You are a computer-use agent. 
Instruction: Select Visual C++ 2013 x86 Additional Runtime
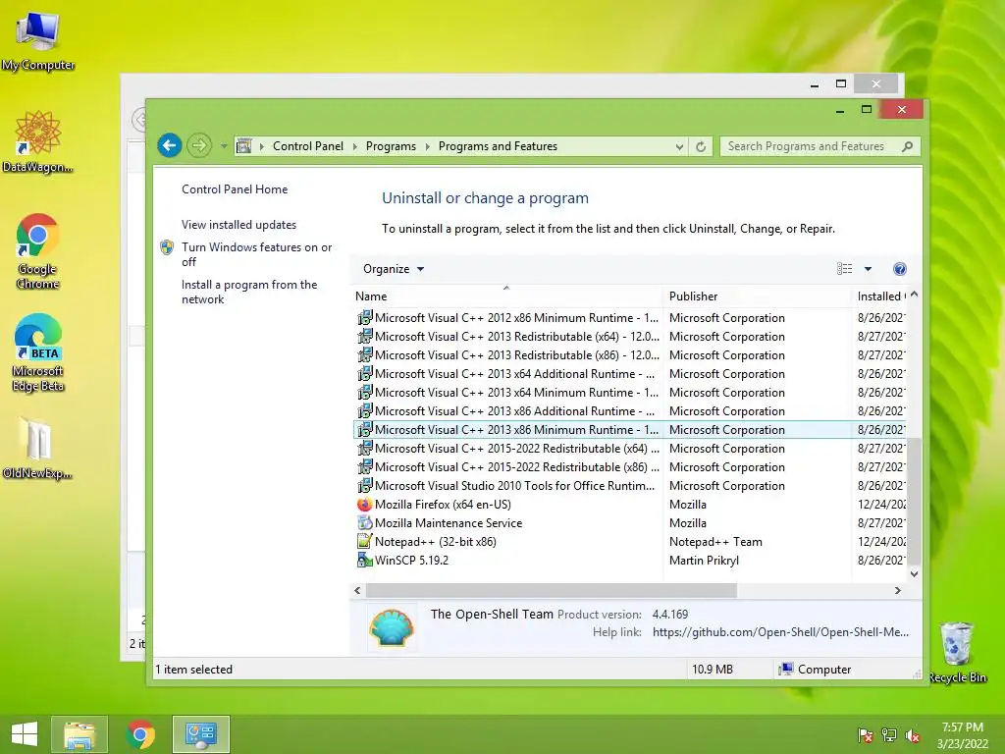click(630, 411)
